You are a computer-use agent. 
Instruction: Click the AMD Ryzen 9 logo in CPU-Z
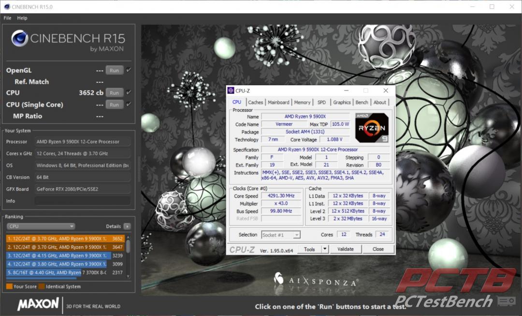point(372,128)
